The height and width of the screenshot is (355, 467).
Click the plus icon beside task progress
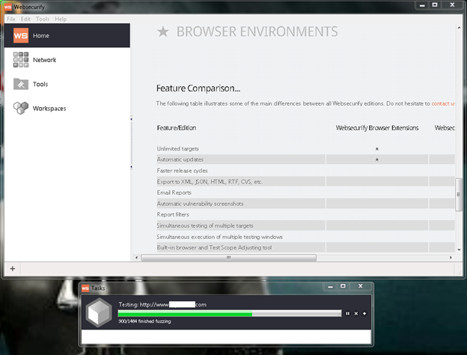pyautogui.click(x=364, y=313)
